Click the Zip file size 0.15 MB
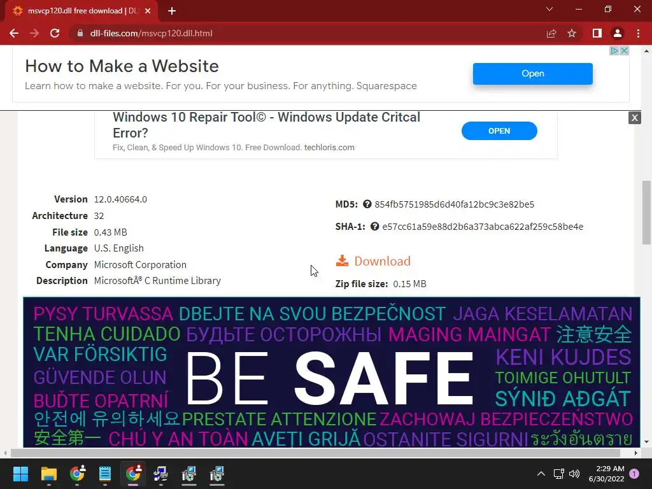Screen dimensions: 652x489 pos(409,284)
